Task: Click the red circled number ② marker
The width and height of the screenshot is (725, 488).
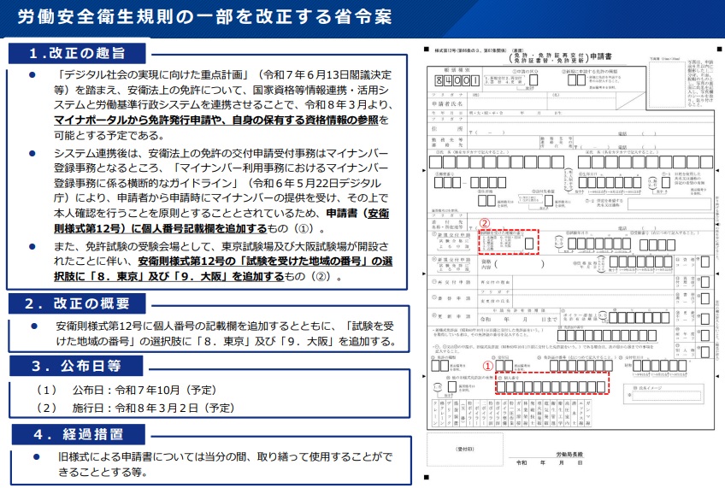Action: pyautogui.click(x=484, y=222)
